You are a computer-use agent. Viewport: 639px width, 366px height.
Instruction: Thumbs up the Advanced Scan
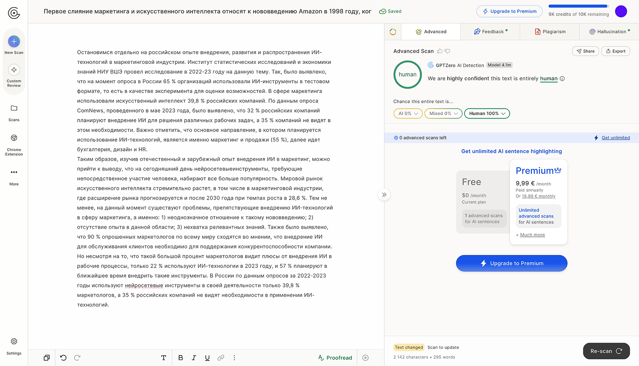point(440,51)
